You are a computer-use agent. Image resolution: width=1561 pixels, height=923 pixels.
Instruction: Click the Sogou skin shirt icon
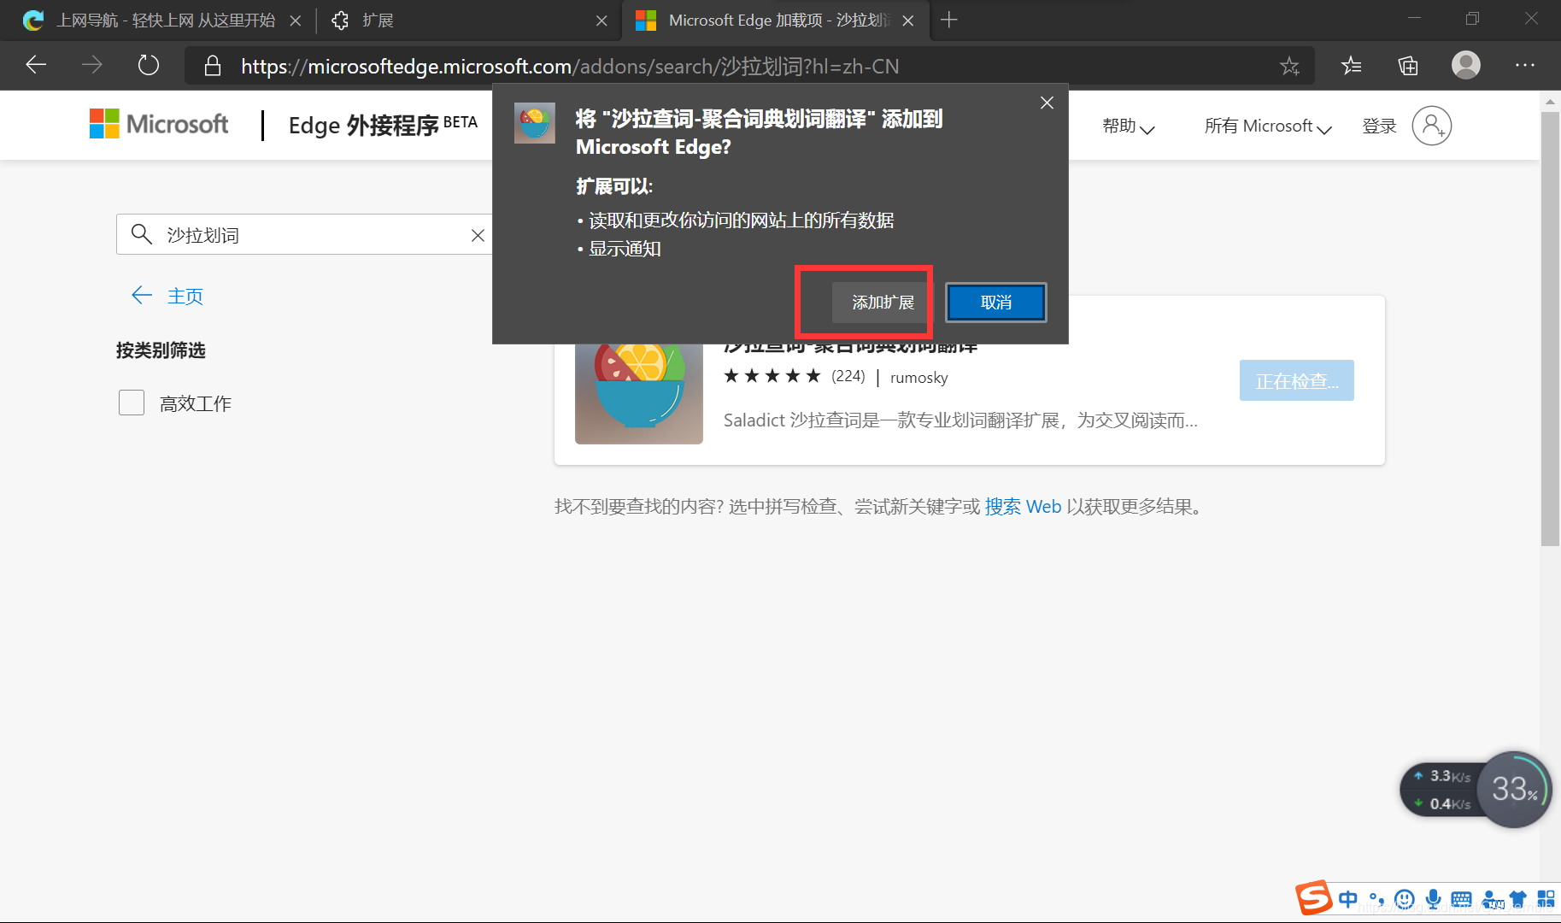1518,899
